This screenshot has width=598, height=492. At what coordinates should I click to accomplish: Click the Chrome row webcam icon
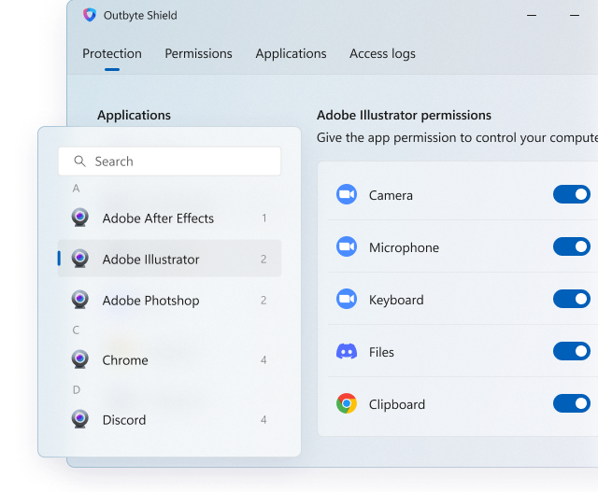(80, 359)
